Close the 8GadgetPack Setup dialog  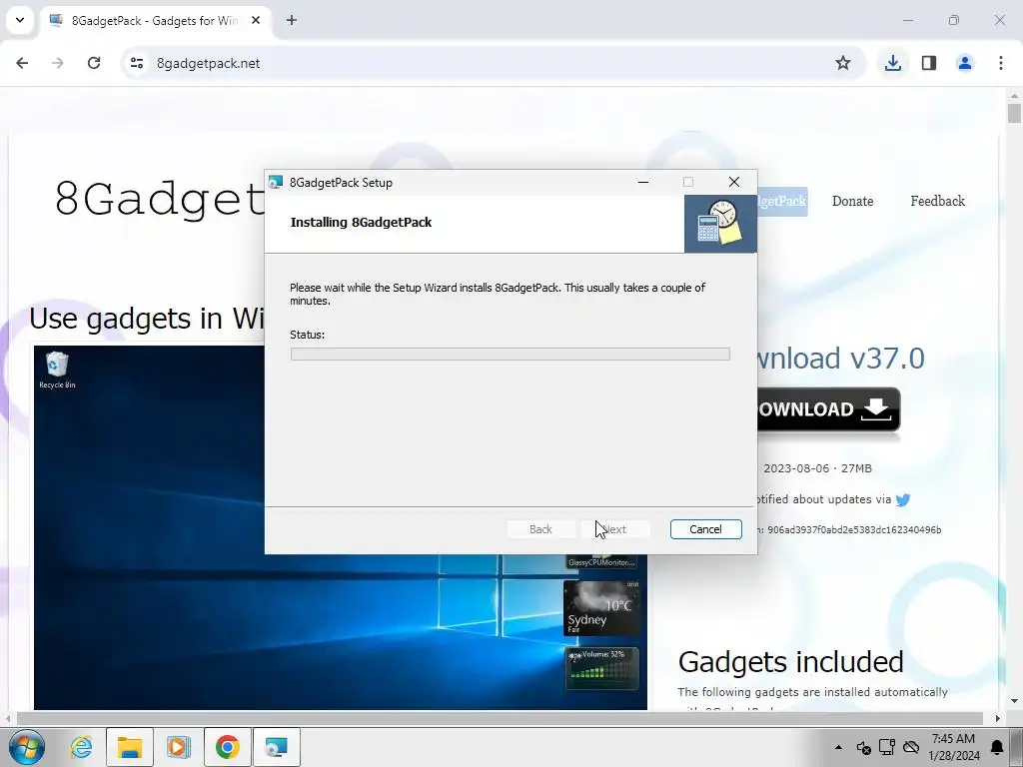coord(734,182)
